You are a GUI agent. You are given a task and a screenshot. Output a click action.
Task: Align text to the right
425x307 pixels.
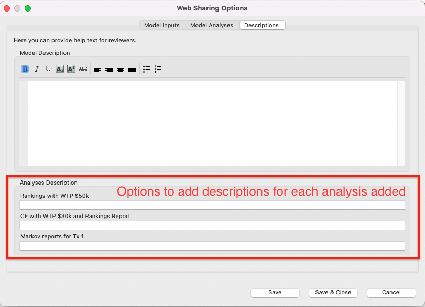point(109,69)
